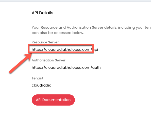This screenshot has width=151, height=118.
Task: Click the Tenant field label
Action: [38, 78]
